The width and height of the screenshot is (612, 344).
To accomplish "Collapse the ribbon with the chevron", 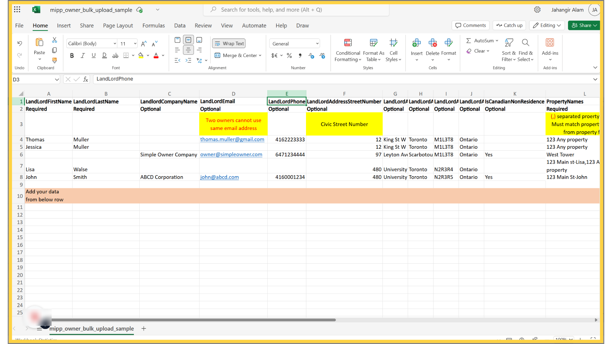I will tap(595, 68).
